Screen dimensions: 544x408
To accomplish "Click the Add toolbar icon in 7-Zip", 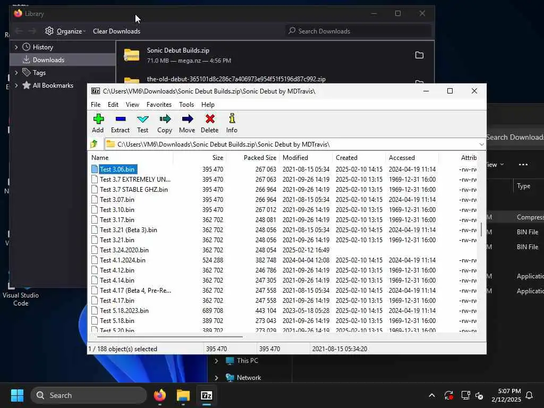I will pos(98,123).
